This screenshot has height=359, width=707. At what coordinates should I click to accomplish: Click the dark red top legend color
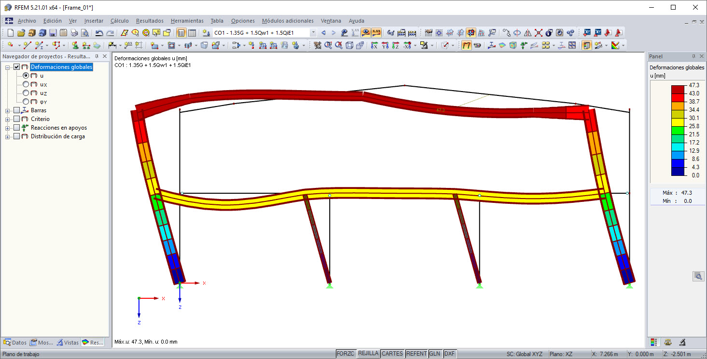(x=678, y=89)
